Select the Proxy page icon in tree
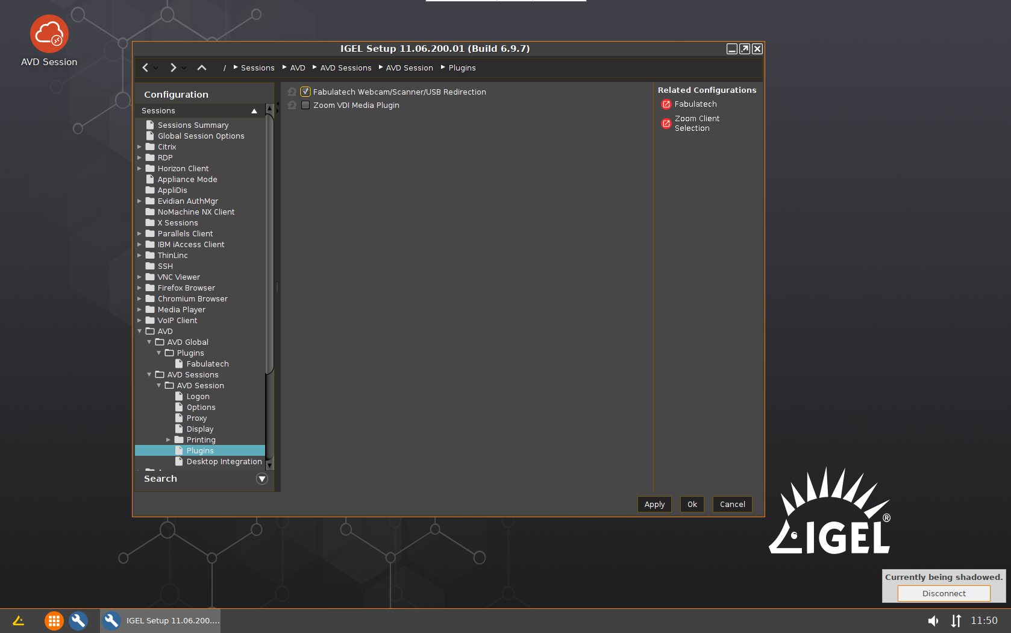Image resolution: width=1011 pixels, height=633 pixels. 179,418
